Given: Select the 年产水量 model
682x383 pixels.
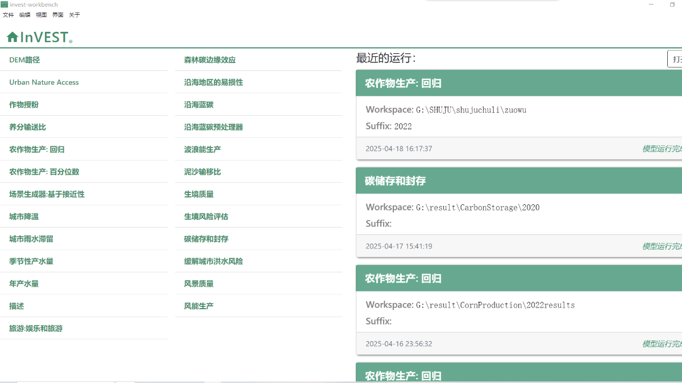Looking at the screenshot, I should pos(84,284).
